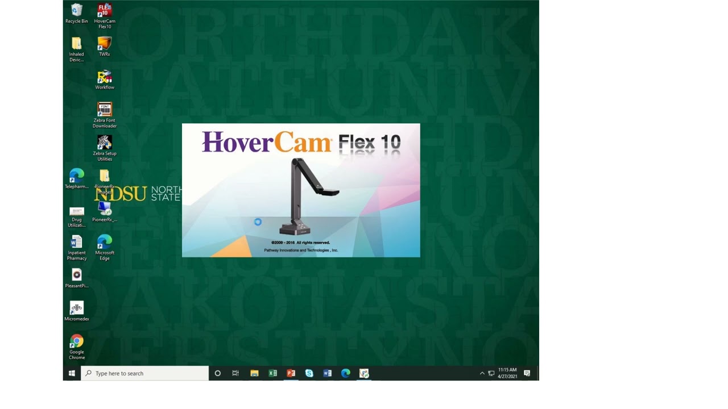Show hidden system tray icons

click(x=482, y=373)
